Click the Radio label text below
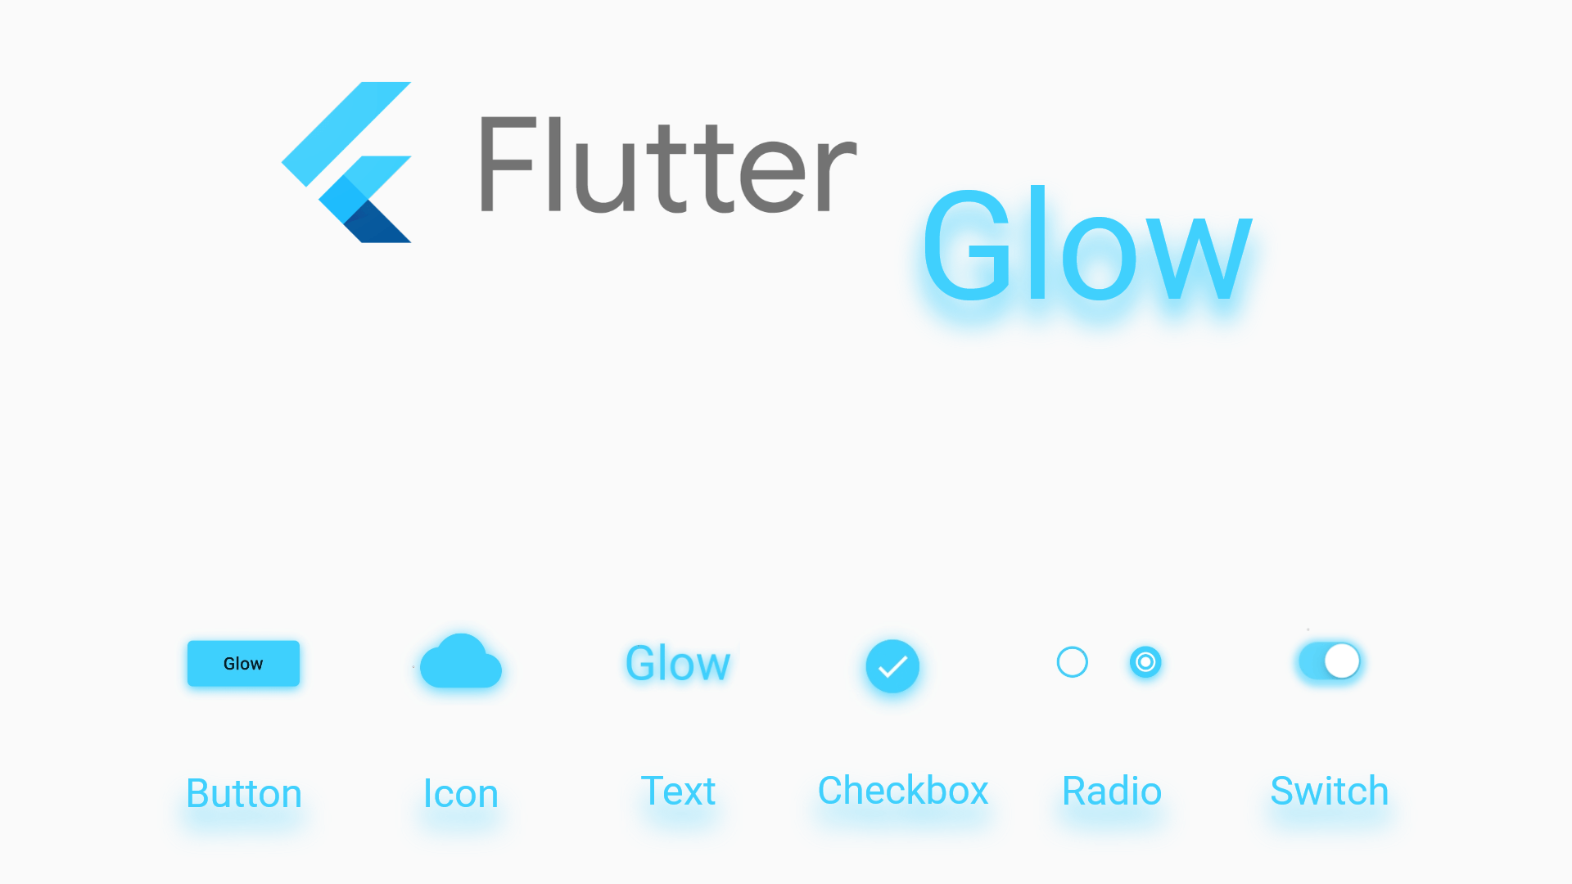The image size is (1572, 884). 1111,790
